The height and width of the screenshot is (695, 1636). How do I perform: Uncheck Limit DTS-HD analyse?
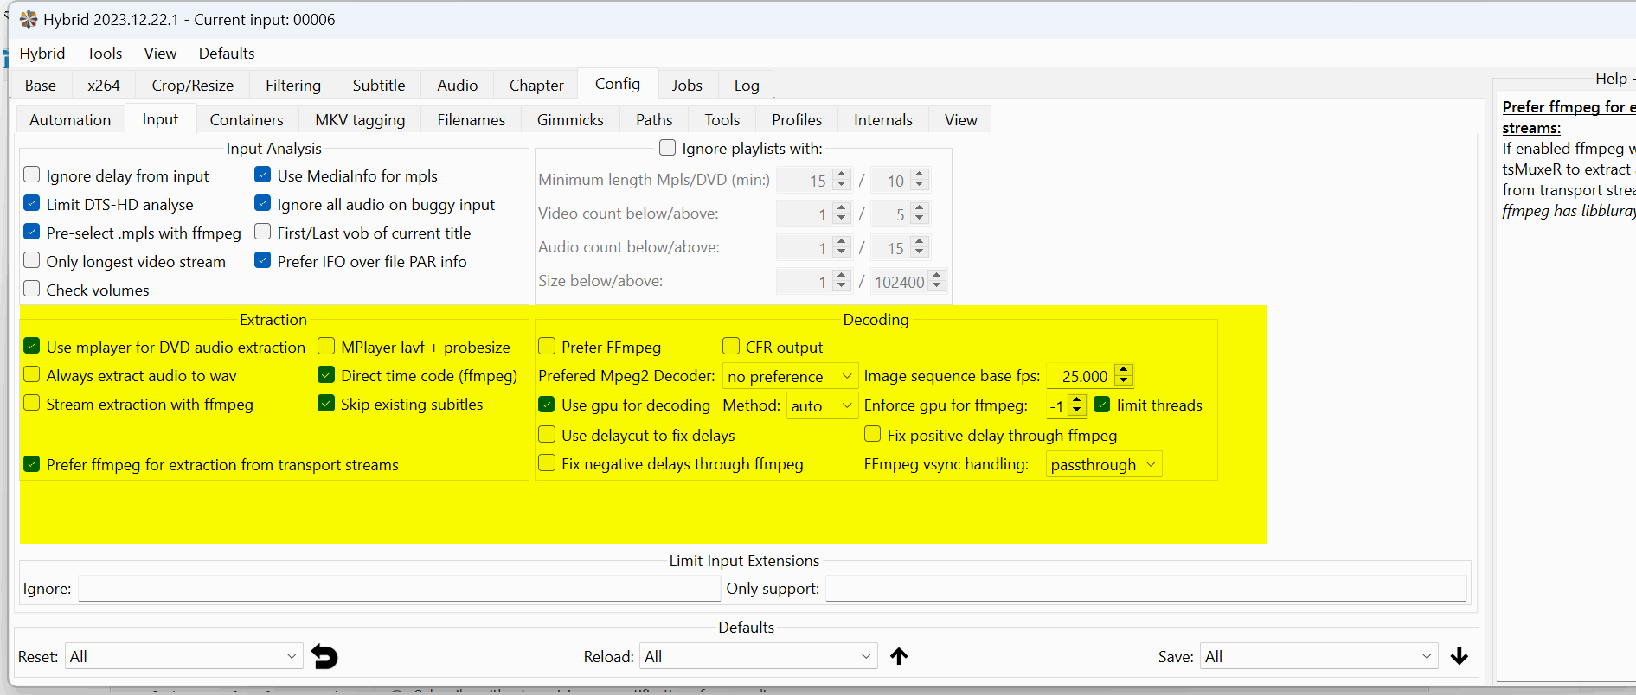point(32,203)
